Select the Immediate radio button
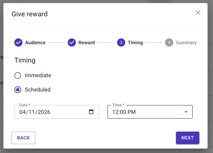Viewport: 213px width, 153px height. click(x=18, y=75)
